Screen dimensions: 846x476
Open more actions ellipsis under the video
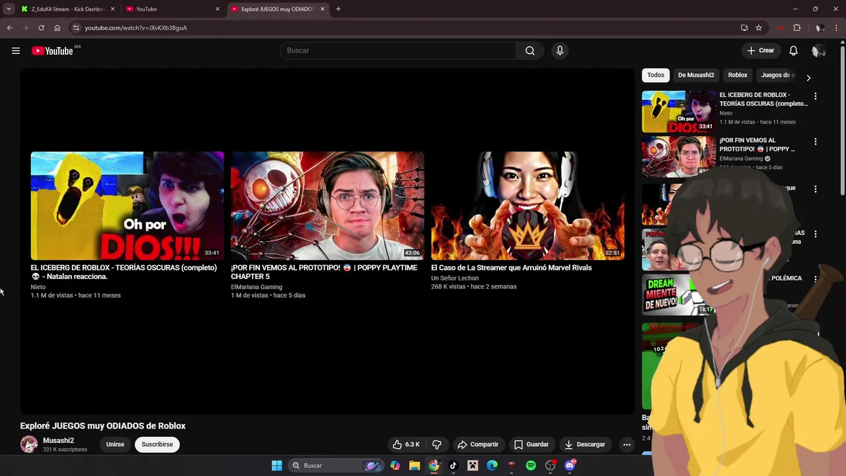(x=627, y=444)
